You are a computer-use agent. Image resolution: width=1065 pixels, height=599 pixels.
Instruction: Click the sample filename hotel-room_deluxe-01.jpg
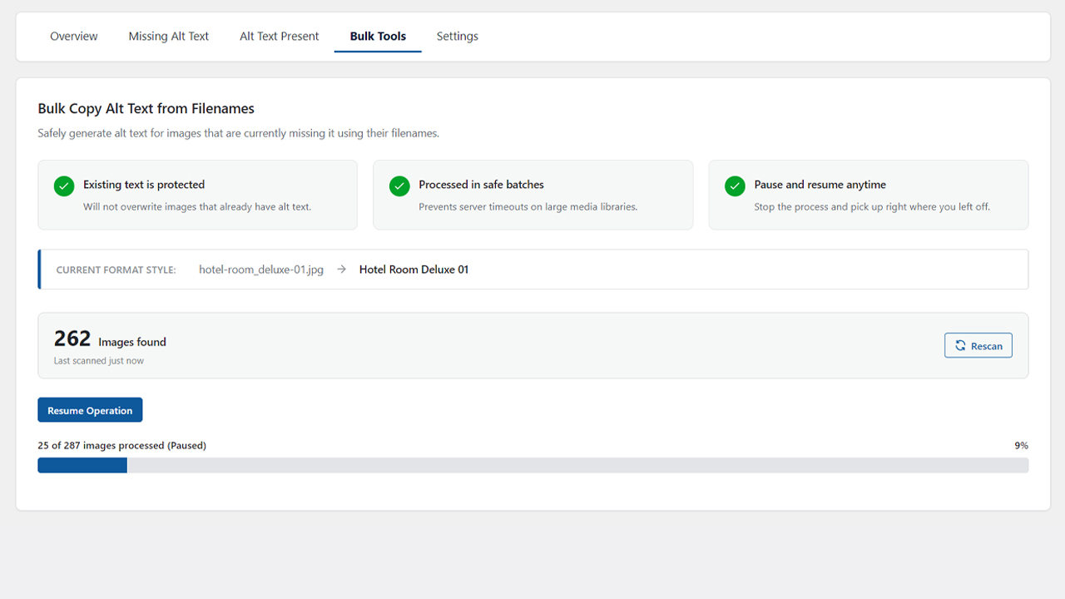(261, 270)
